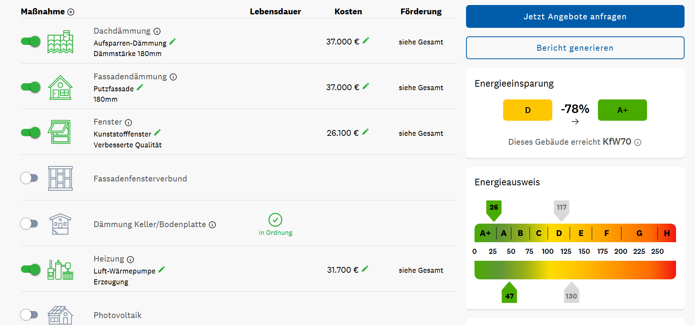Edit Kunststofffenster selection pencil icon

(x=157, y=132)
